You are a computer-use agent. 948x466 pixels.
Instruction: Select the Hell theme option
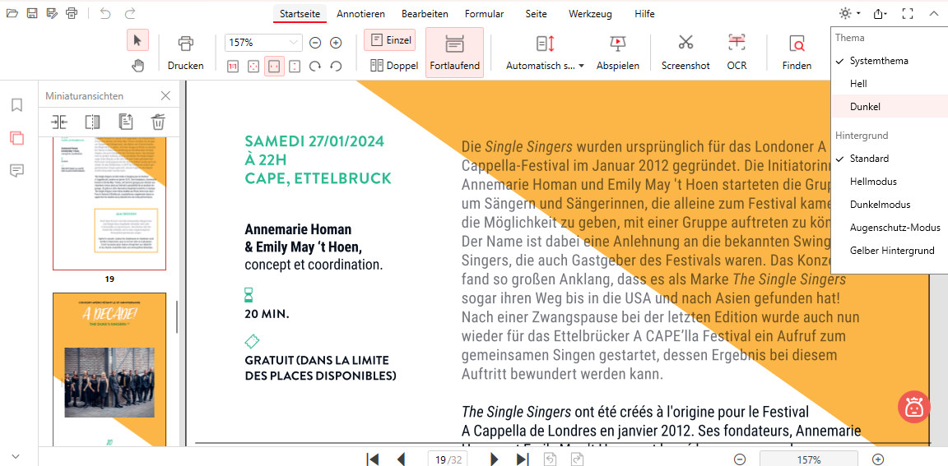point(890,84)
